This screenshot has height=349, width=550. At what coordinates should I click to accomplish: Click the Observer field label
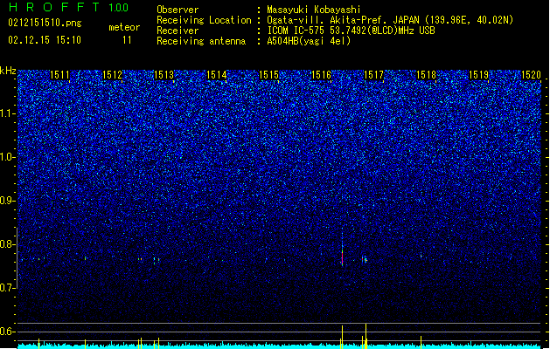[178, 10]
